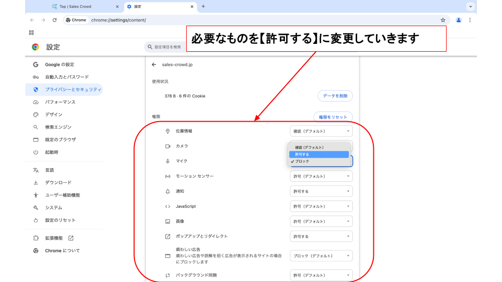Open the apps grid icon in bookmarks bar
502x282 pixels.
(x=31, y=32)
